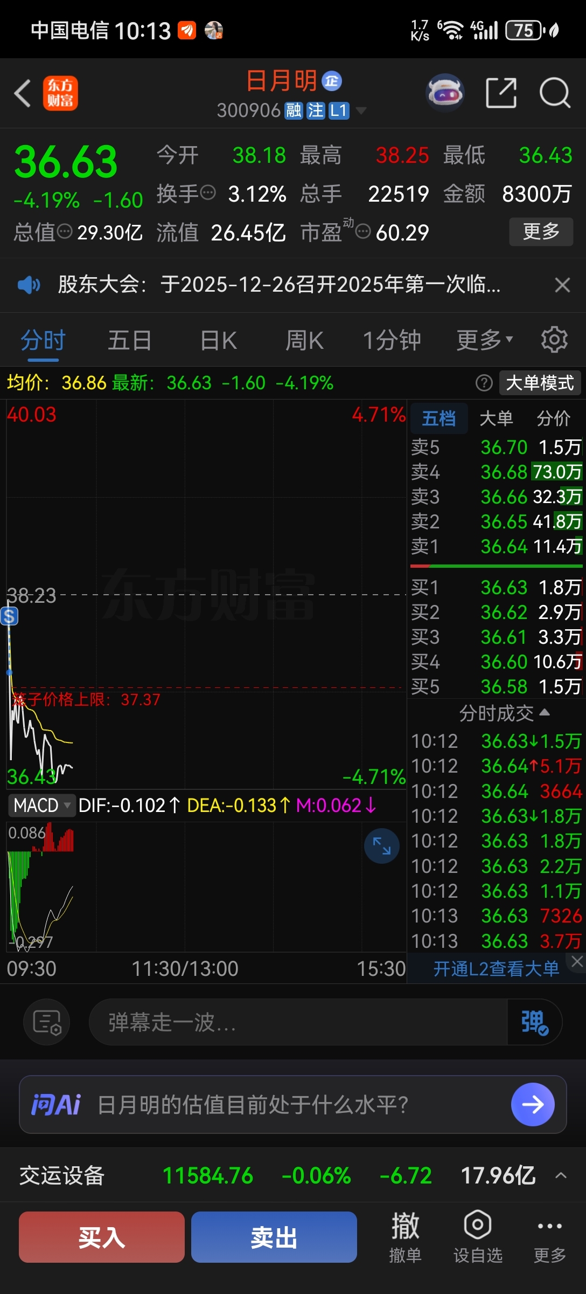Tap the 买4 36.60 order row
This screenshot has height=1294, width=586.
(496, 662)
